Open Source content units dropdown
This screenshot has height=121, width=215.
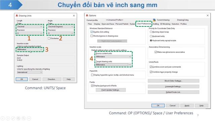click(114, 56)
